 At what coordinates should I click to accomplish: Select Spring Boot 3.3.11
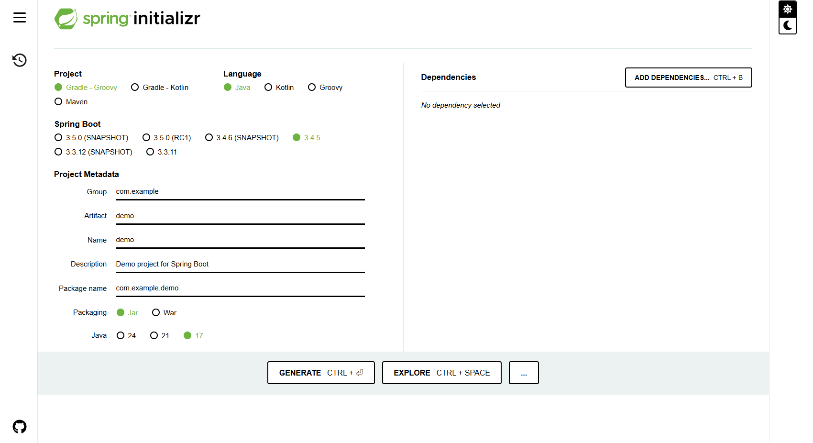tap(162, 152)
